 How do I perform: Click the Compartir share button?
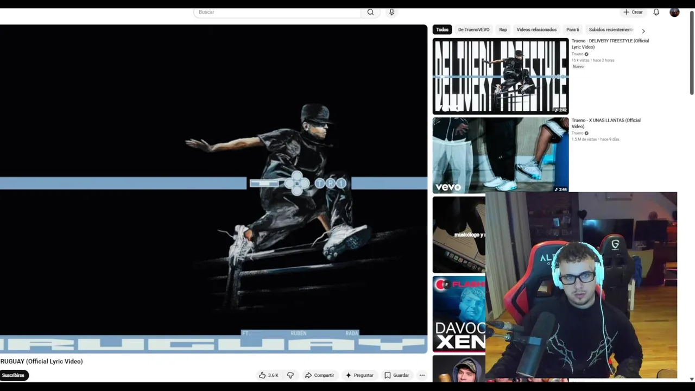coord(319,375)
